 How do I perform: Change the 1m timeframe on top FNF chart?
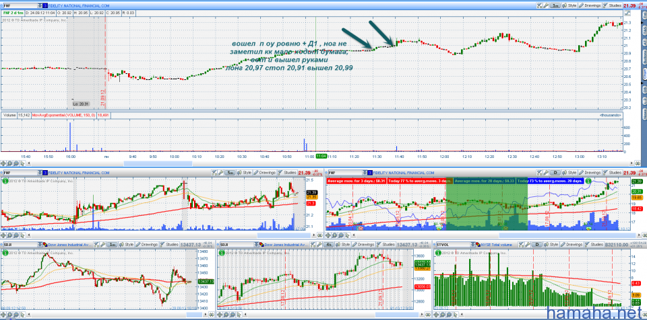tap(555, 5)
